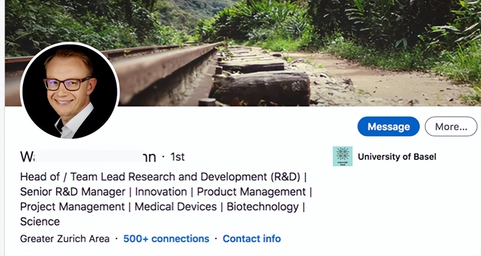Viewport: 481px width, 256px height.
Task: Click "Project Management" in the headline
Action: [73, 207]
